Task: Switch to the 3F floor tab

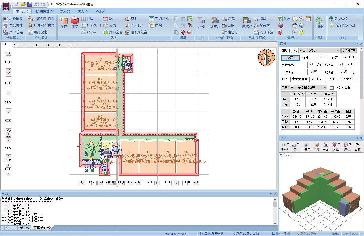Action: click(26, 45)
